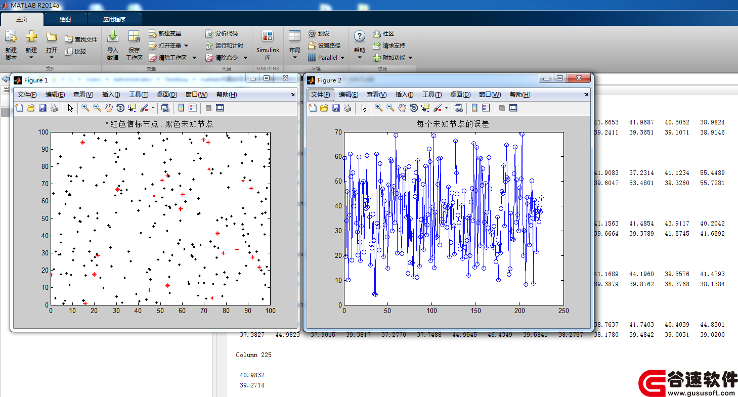This screenshot has height=397, width=738.
Task: Pick Brush data tool in Figure 1
Action: pos(144,108)
